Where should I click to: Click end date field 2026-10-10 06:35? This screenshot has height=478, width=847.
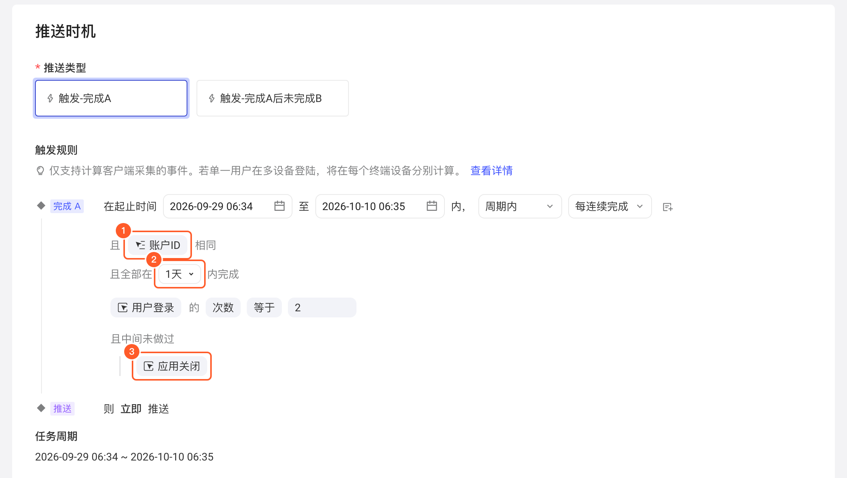click(x=380, y=206)
